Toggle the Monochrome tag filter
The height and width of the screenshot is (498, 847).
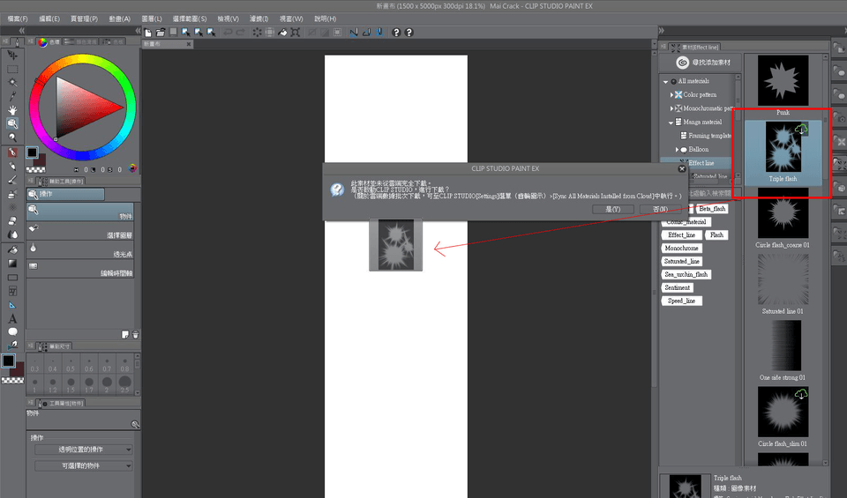point(683,249)
